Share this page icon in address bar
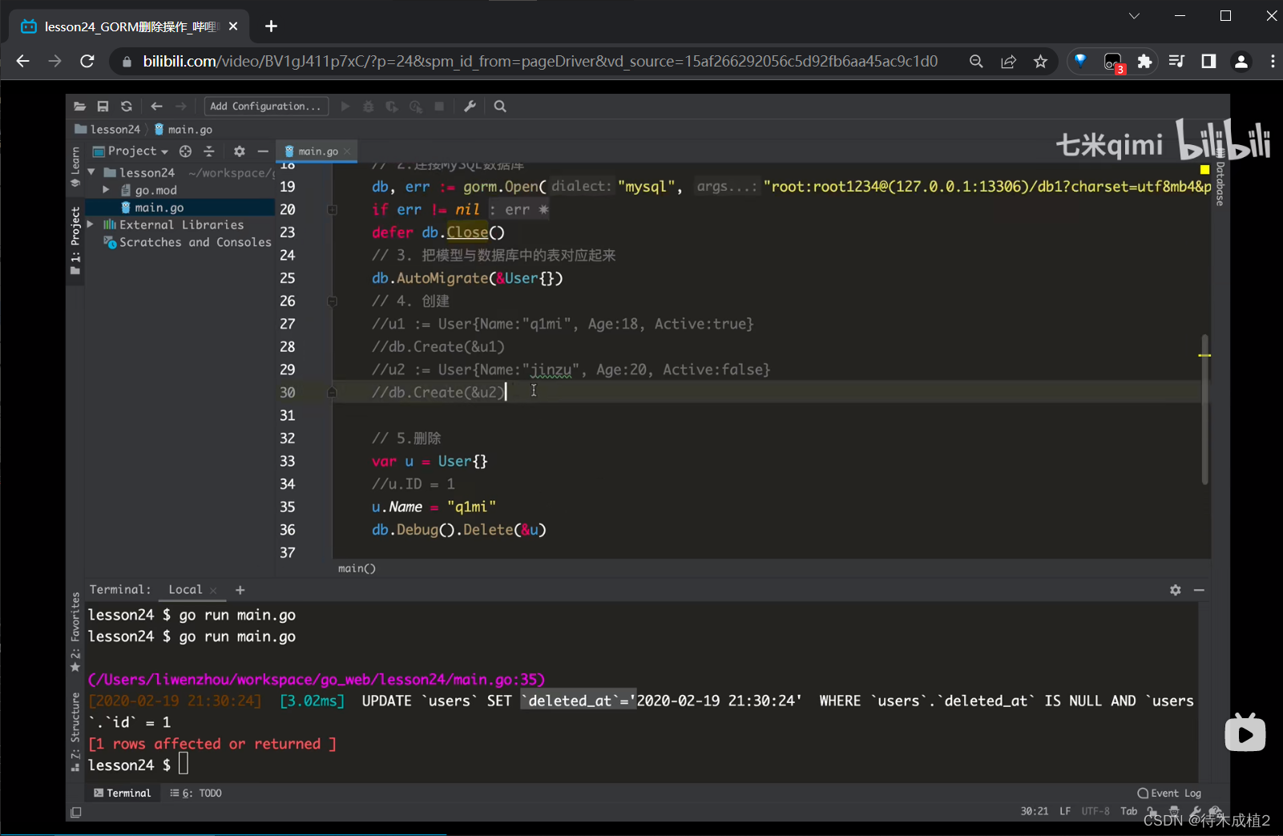 tap(1008, 61)
